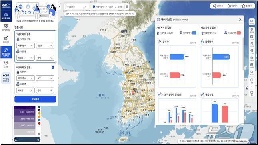Add another comparison region with the plus icon
258x145 pixels.
(53, 67)
